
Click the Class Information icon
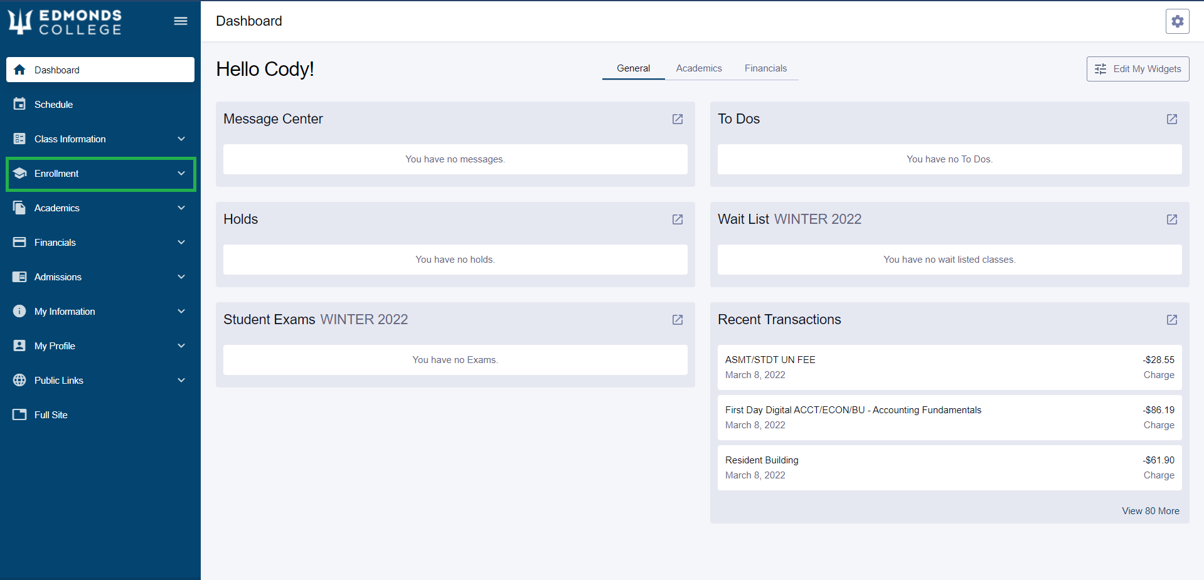(20, 139)
